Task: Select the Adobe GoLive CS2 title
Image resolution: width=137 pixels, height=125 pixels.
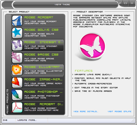Action: 41,30
